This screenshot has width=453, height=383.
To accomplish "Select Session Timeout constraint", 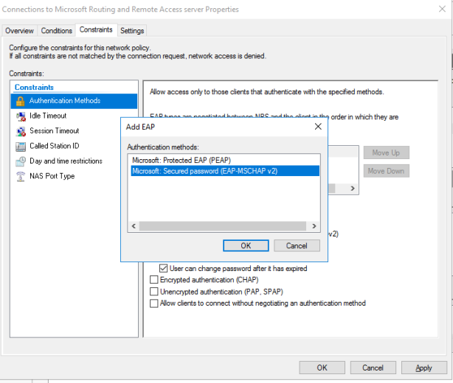I will coord(55,131).
